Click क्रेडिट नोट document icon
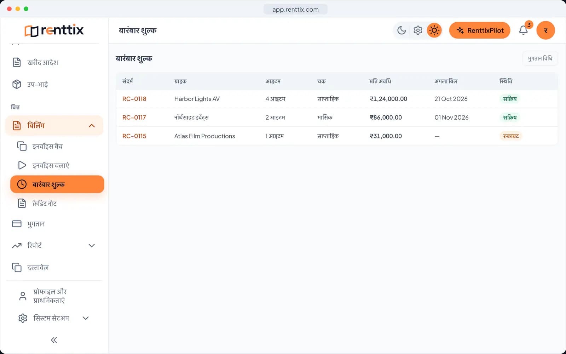This screenshot has height=354, width=566. (x=22, y=203)
